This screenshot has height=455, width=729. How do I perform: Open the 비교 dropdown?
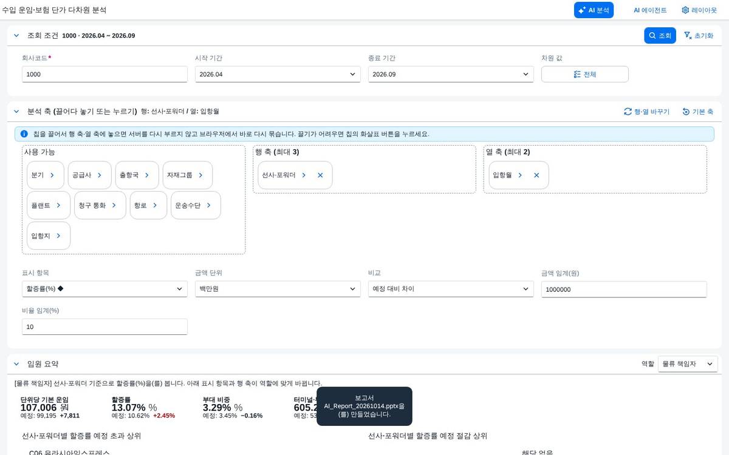[451, 289]
